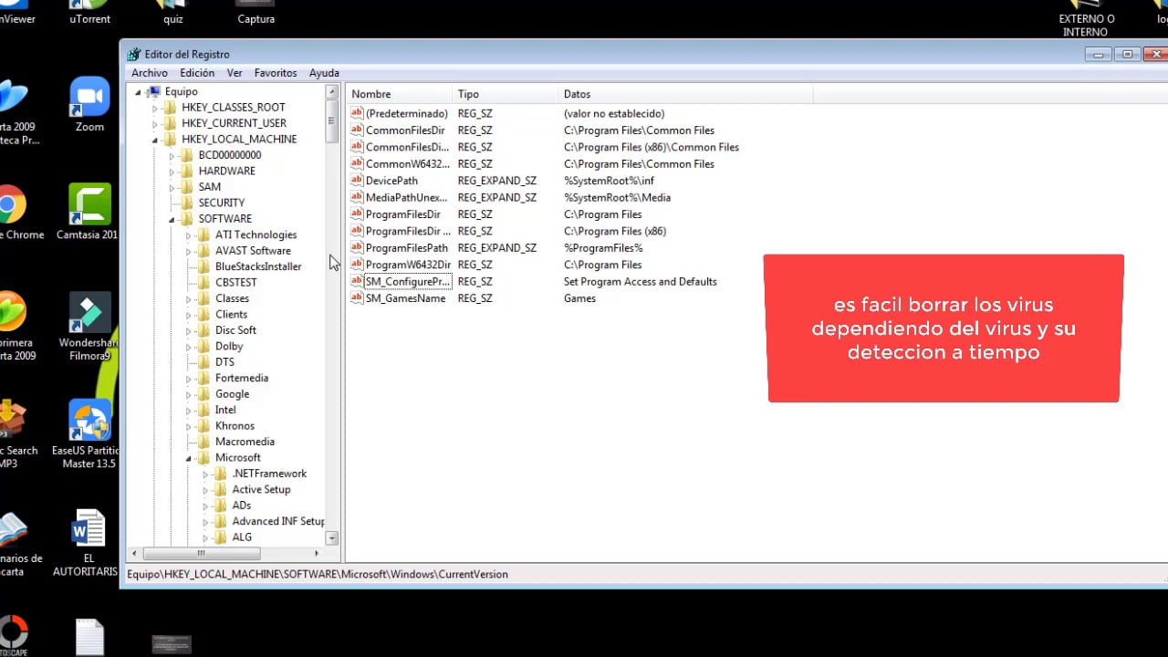Select BlueStacksInstaller folder icon
The image size is (1168, 657).
[203, 266]
